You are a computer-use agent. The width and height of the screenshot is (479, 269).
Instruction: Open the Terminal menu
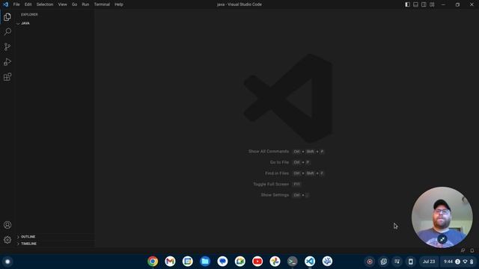click(102, 4)
